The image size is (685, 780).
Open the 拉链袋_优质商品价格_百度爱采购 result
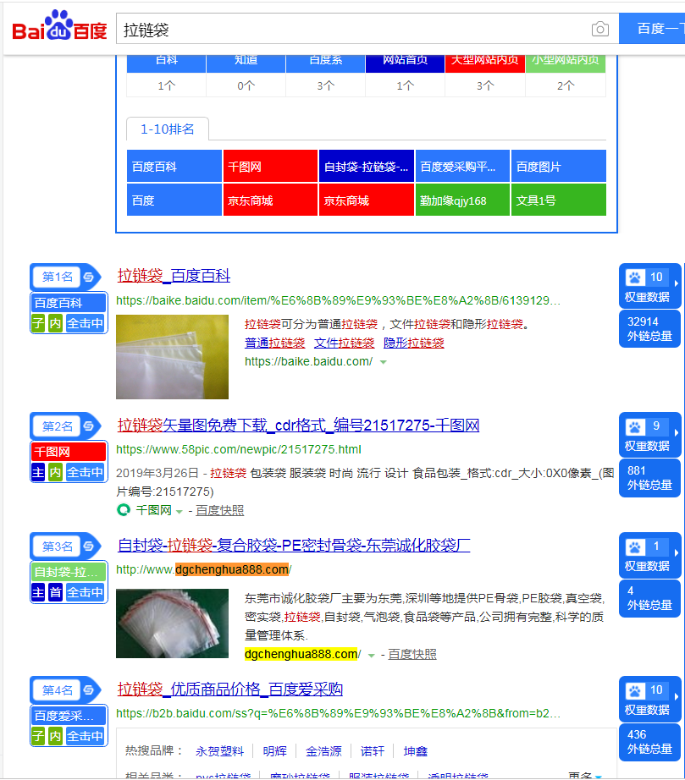(x=230, y=689)
